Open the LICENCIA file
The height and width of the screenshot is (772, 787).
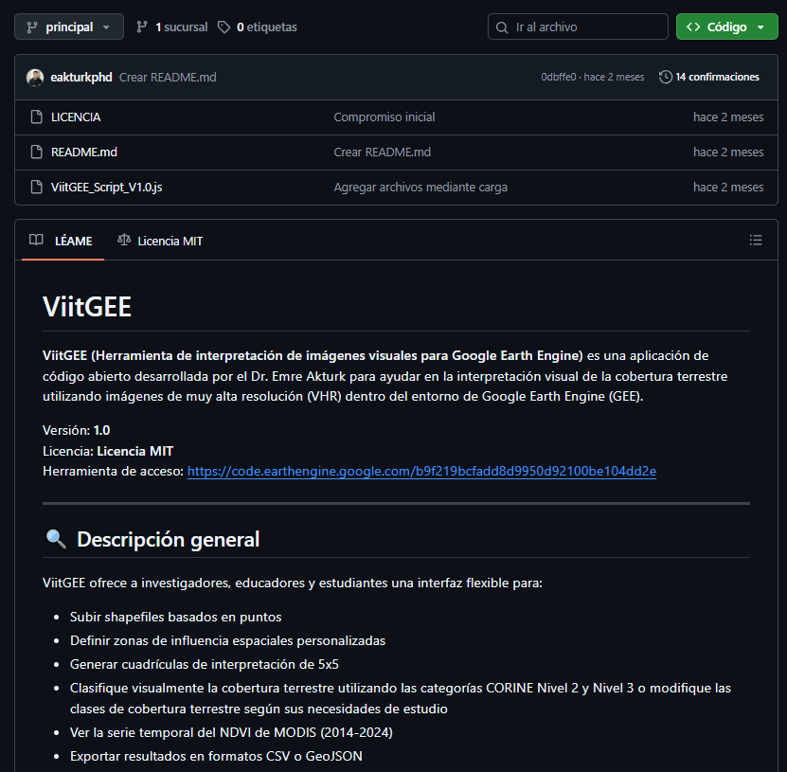pos(76,117)
